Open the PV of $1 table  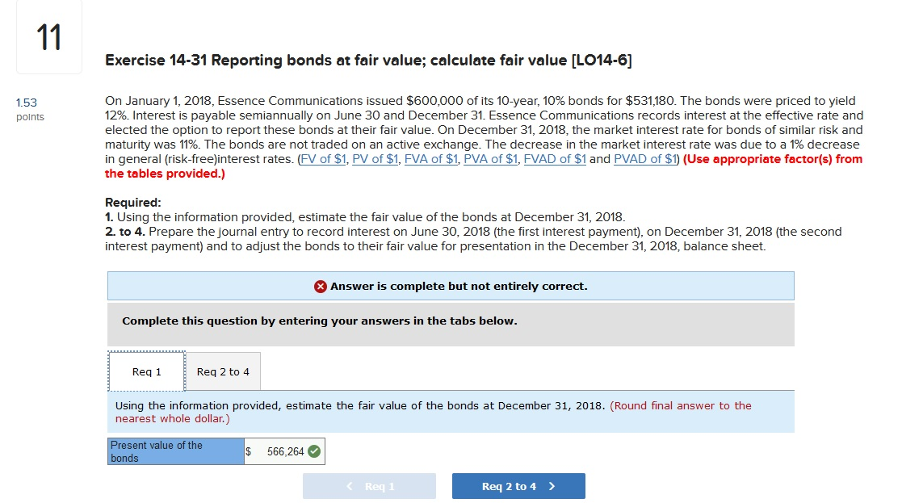click(373, 158)
